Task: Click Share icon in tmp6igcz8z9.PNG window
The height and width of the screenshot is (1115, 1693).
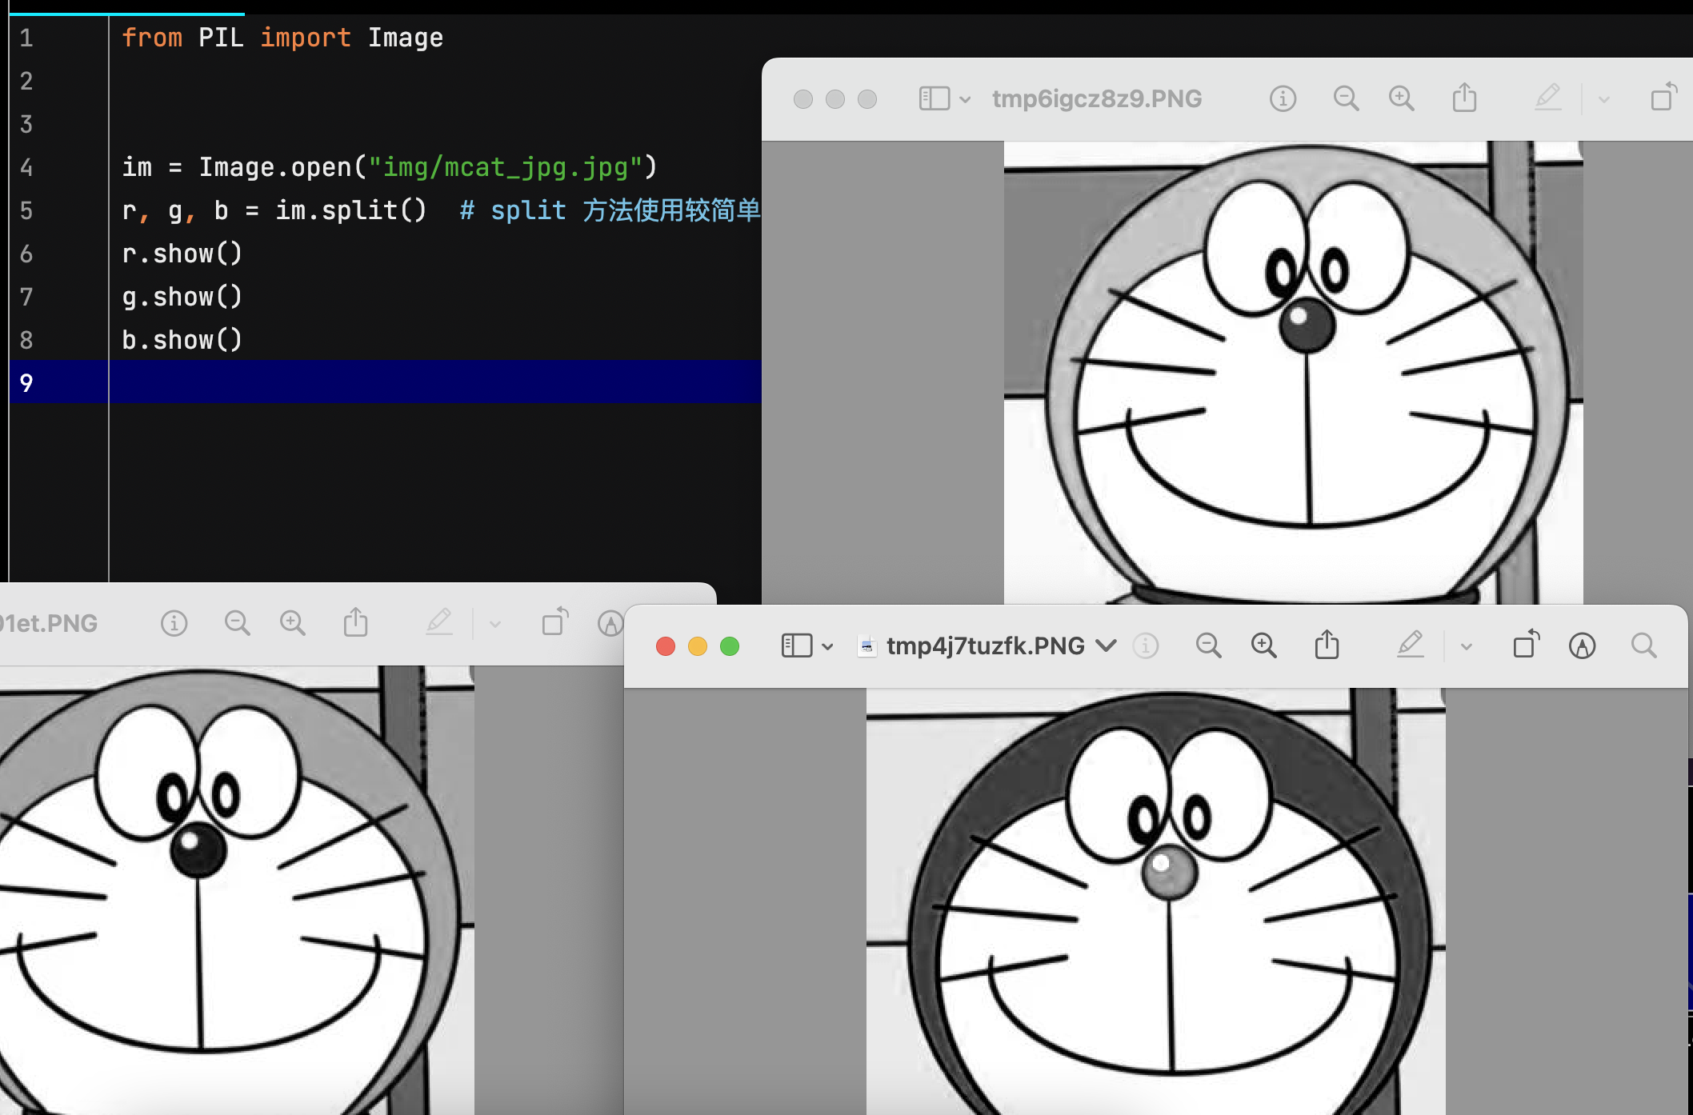Action: (1464, 98)
